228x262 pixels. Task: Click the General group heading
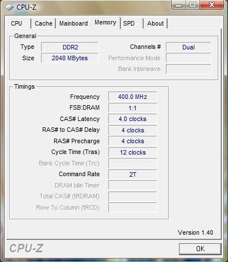(25, 36)
